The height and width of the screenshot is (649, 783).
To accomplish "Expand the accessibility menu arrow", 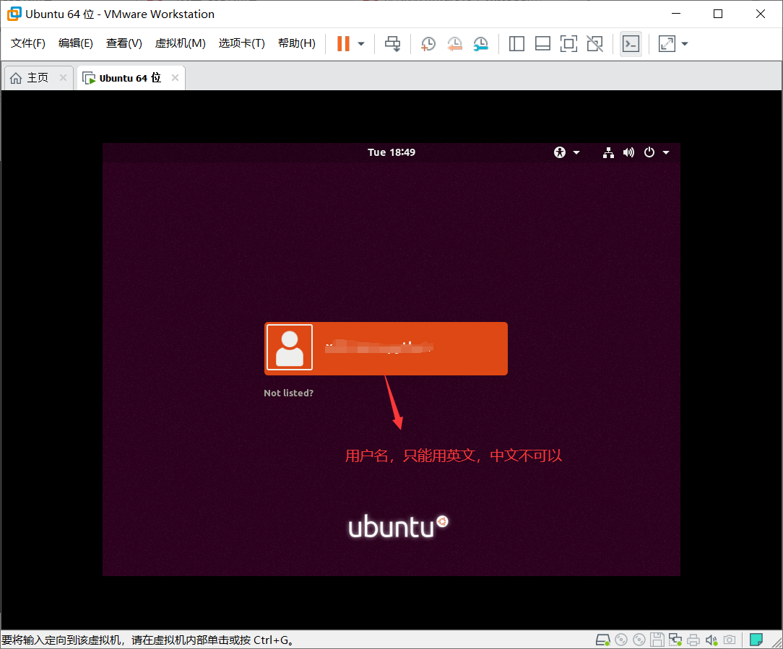I will (576, 152).
